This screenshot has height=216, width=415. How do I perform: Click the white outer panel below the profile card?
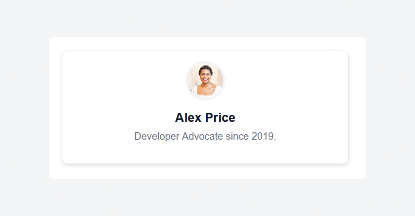(x=205, y=172)
